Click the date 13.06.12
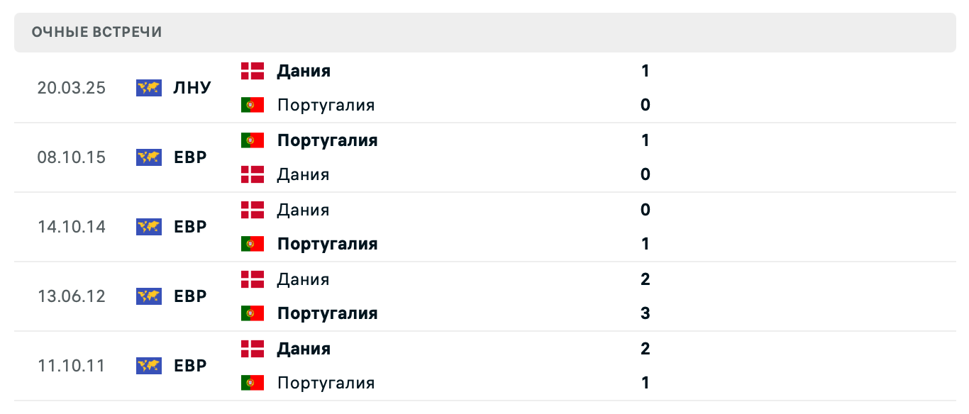The image size is (969, 414). (71, 296)
